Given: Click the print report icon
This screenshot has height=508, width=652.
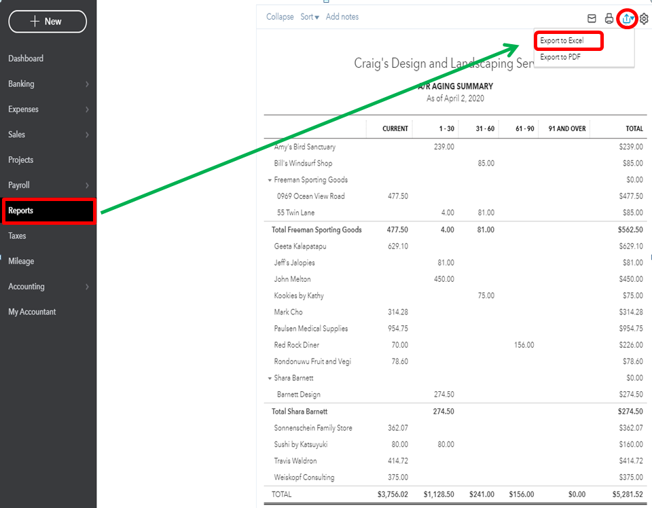Looking at the screenshot, I should (x=609, y=19).
